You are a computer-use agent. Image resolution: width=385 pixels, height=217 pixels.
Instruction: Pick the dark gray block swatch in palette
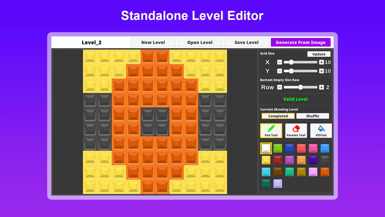(325, 160)
